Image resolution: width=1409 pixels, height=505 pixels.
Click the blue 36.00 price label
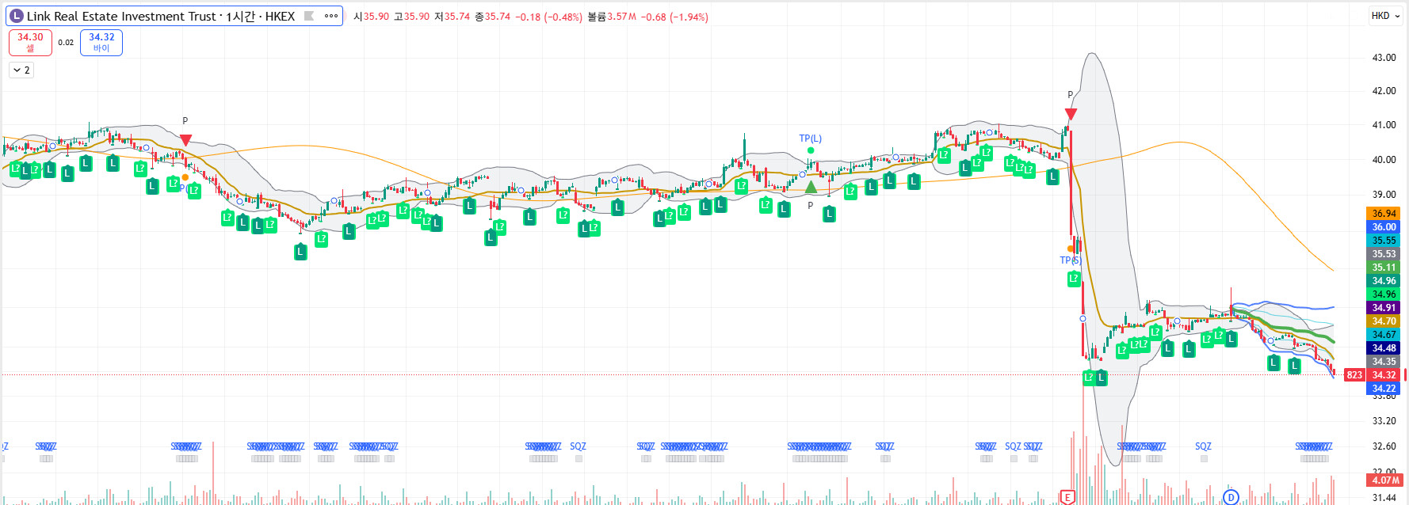pos(1384,227)
